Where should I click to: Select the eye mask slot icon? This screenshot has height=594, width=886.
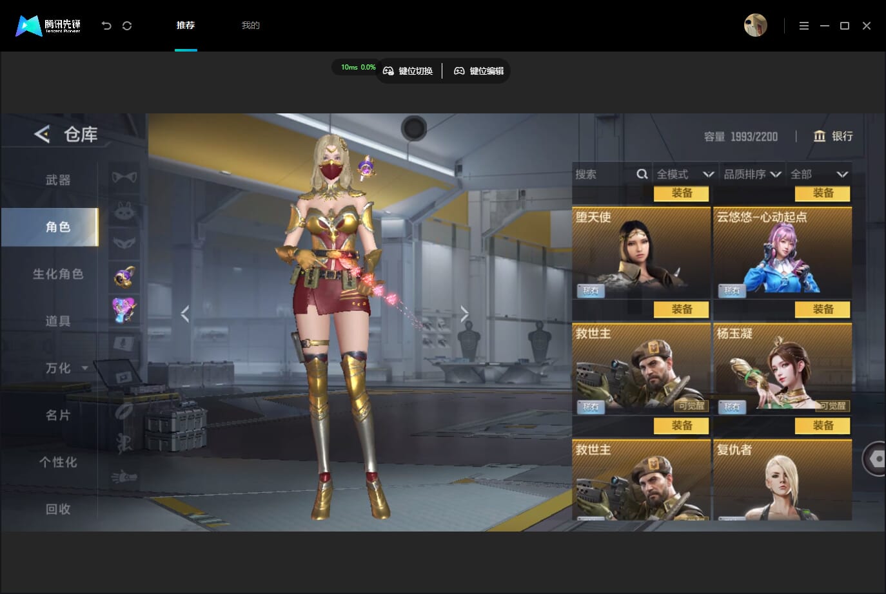click(x=124, y=243)
